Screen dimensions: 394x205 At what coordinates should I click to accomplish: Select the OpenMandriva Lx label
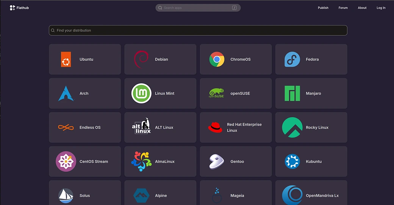(x=322, y=196)
